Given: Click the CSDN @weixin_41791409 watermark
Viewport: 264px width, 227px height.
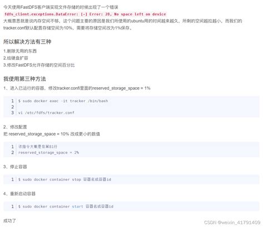Looking at the screenshot, I should tap(232, 223).
